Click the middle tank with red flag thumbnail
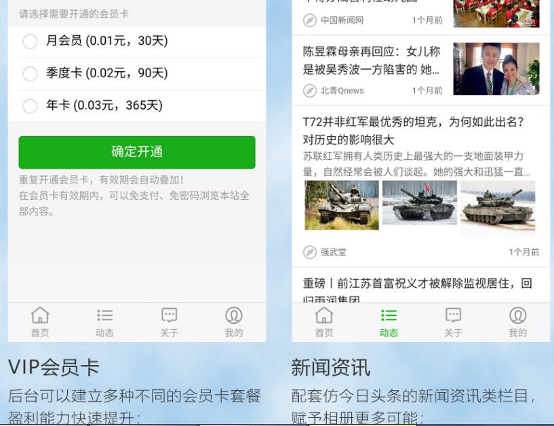554x426 pixels. click(419, 203)
